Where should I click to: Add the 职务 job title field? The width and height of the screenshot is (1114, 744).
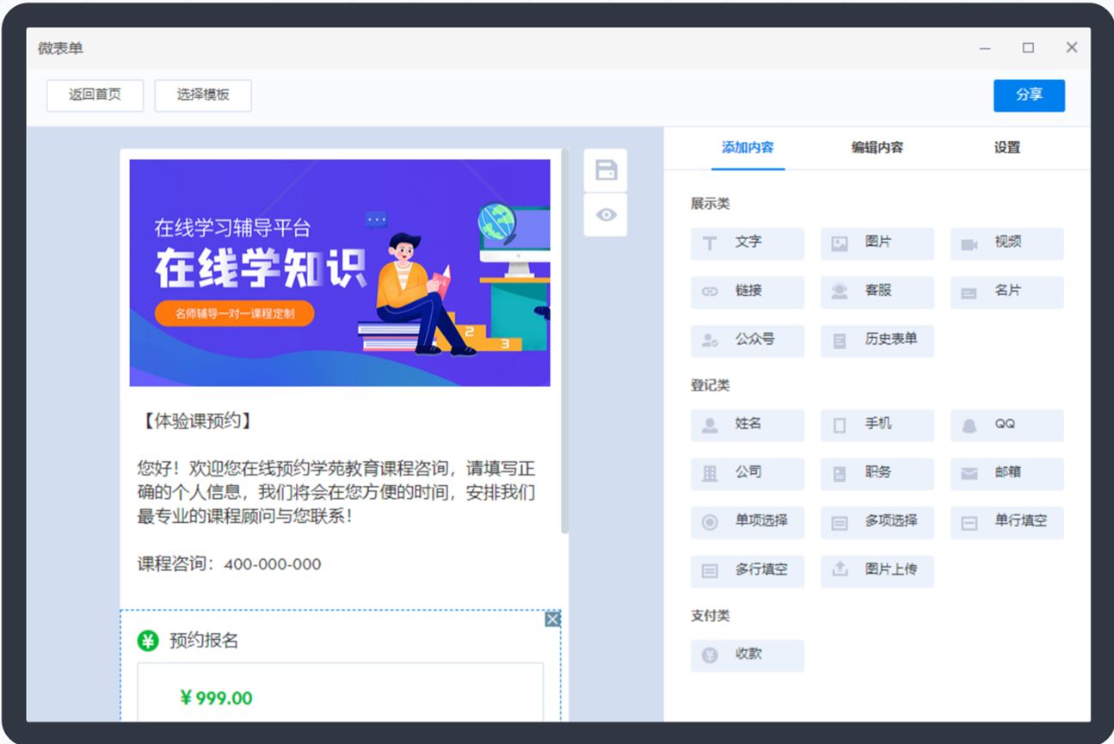[x=877, y=474]
